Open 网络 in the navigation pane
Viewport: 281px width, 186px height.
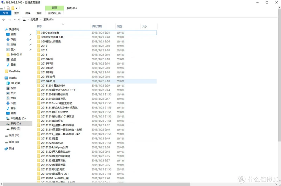pyautogui.click(x=12, y=148)
